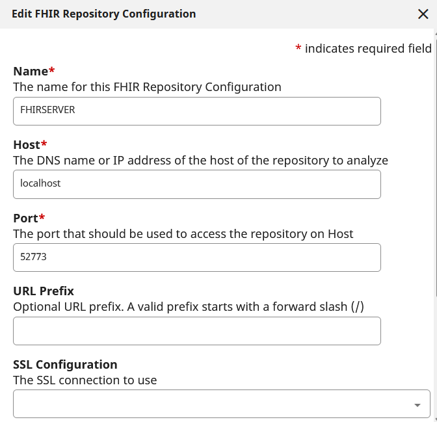Select the Port field showing 52773
Viewport: 437px width, 422px height.
(x=196, y=257)
